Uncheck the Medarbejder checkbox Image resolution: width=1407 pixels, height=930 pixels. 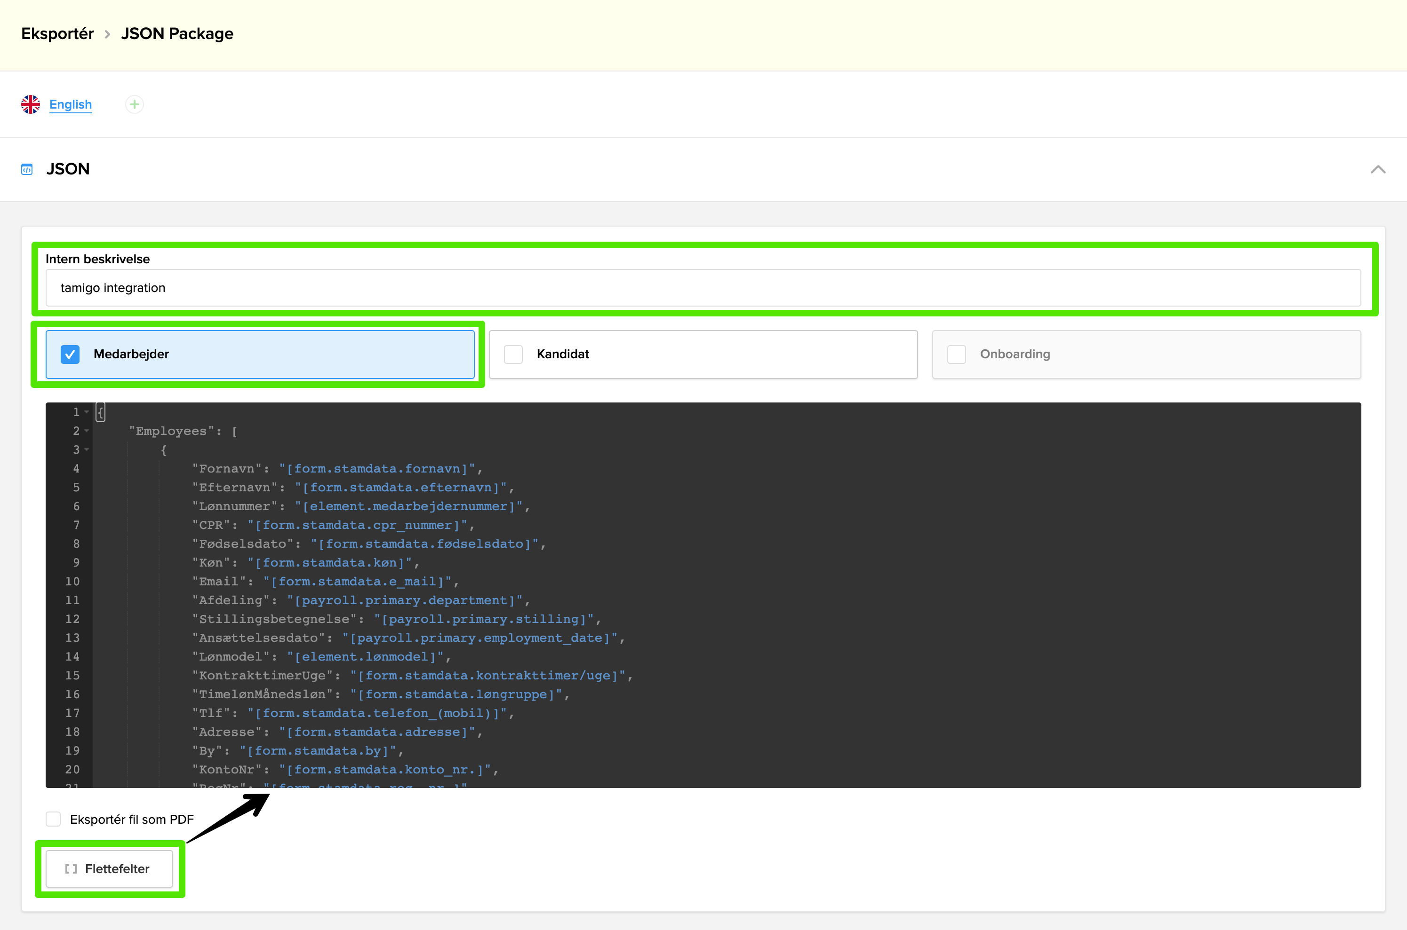(x=70, y=354)
